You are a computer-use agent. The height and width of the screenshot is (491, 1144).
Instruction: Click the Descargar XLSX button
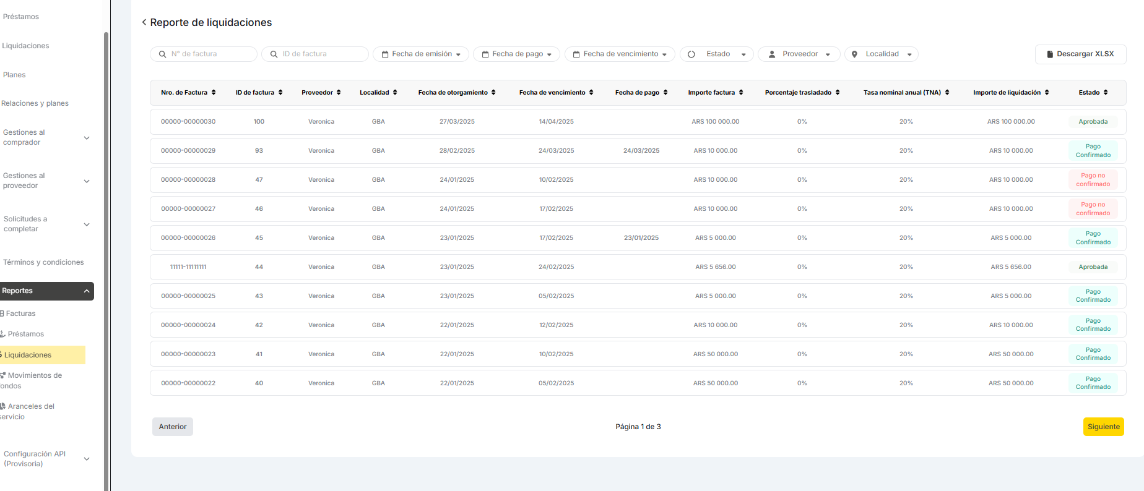click(x=1080, y=54)
